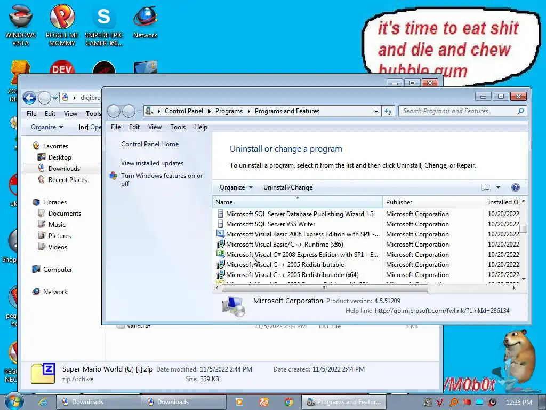The image size is (546, 410).
Task: Launch Internet Explorer from the taskbar
Action: pos(43,402)
